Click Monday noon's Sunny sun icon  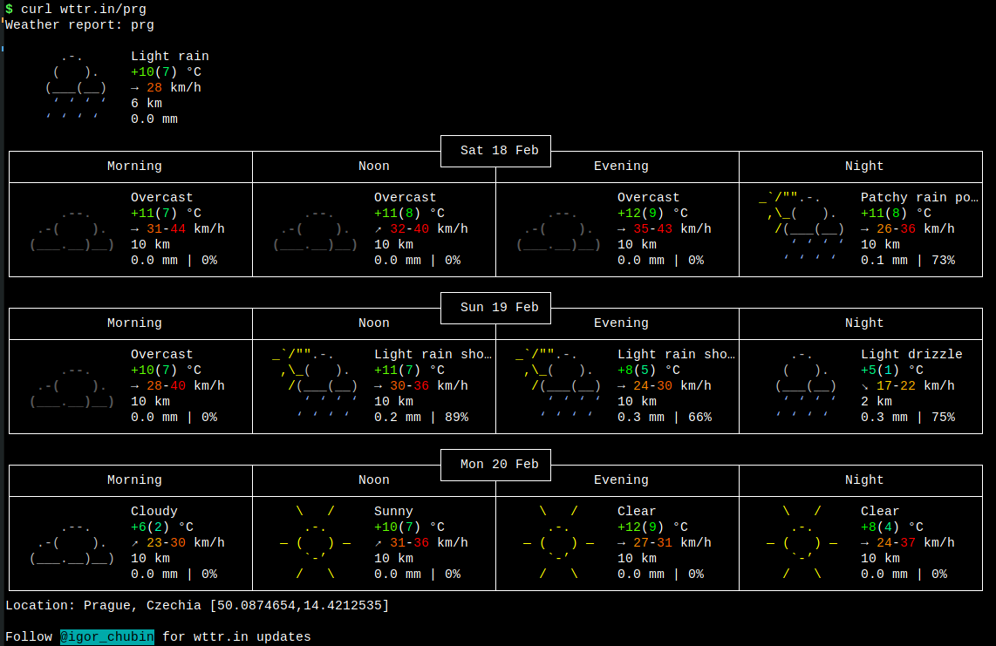pos(316,542)
